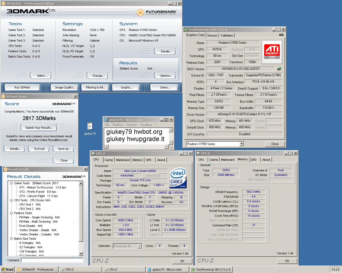Screen dimensions: 342x273
Task: Click the DRAM Frequency value 562.5 MHz
Action: pyautogui.click(x=254, y=192)
